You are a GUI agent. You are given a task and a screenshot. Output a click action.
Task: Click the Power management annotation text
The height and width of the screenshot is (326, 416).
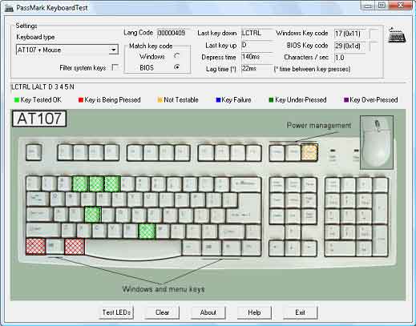point(319,125)
